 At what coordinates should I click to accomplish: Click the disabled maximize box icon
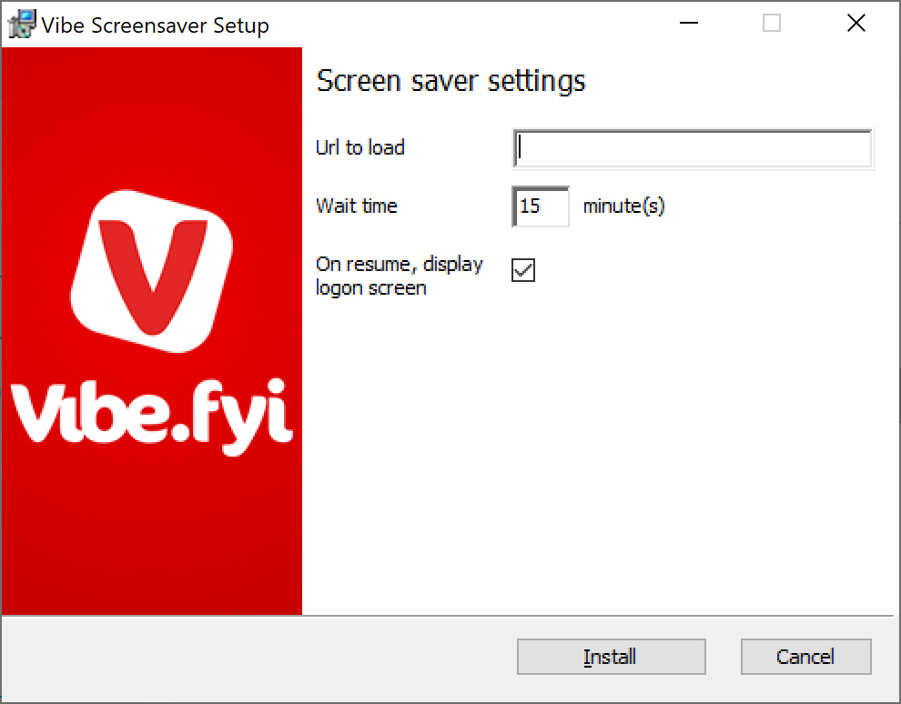click(x=771, y=23)
